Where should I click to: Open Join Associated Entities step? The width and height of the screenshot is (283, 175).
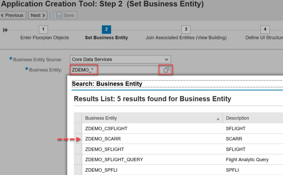tap(186, 38)
